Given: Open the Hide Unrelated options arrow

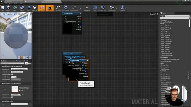Looking at the screenshot, I should pos(80,8).
